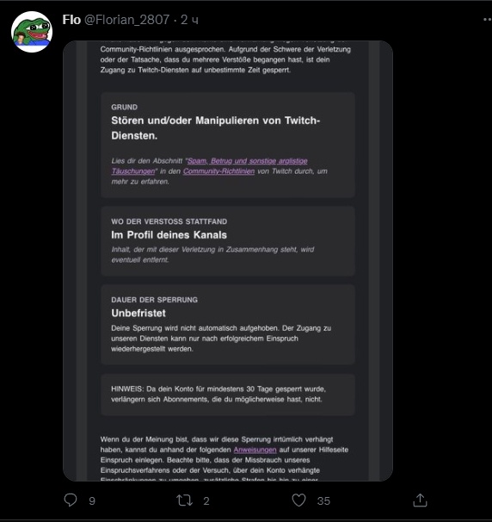Follow the 'Spam, Betrug und sonstige arglistige' link
This screenshot has height=522, width=492.
(x=248, y=161)
